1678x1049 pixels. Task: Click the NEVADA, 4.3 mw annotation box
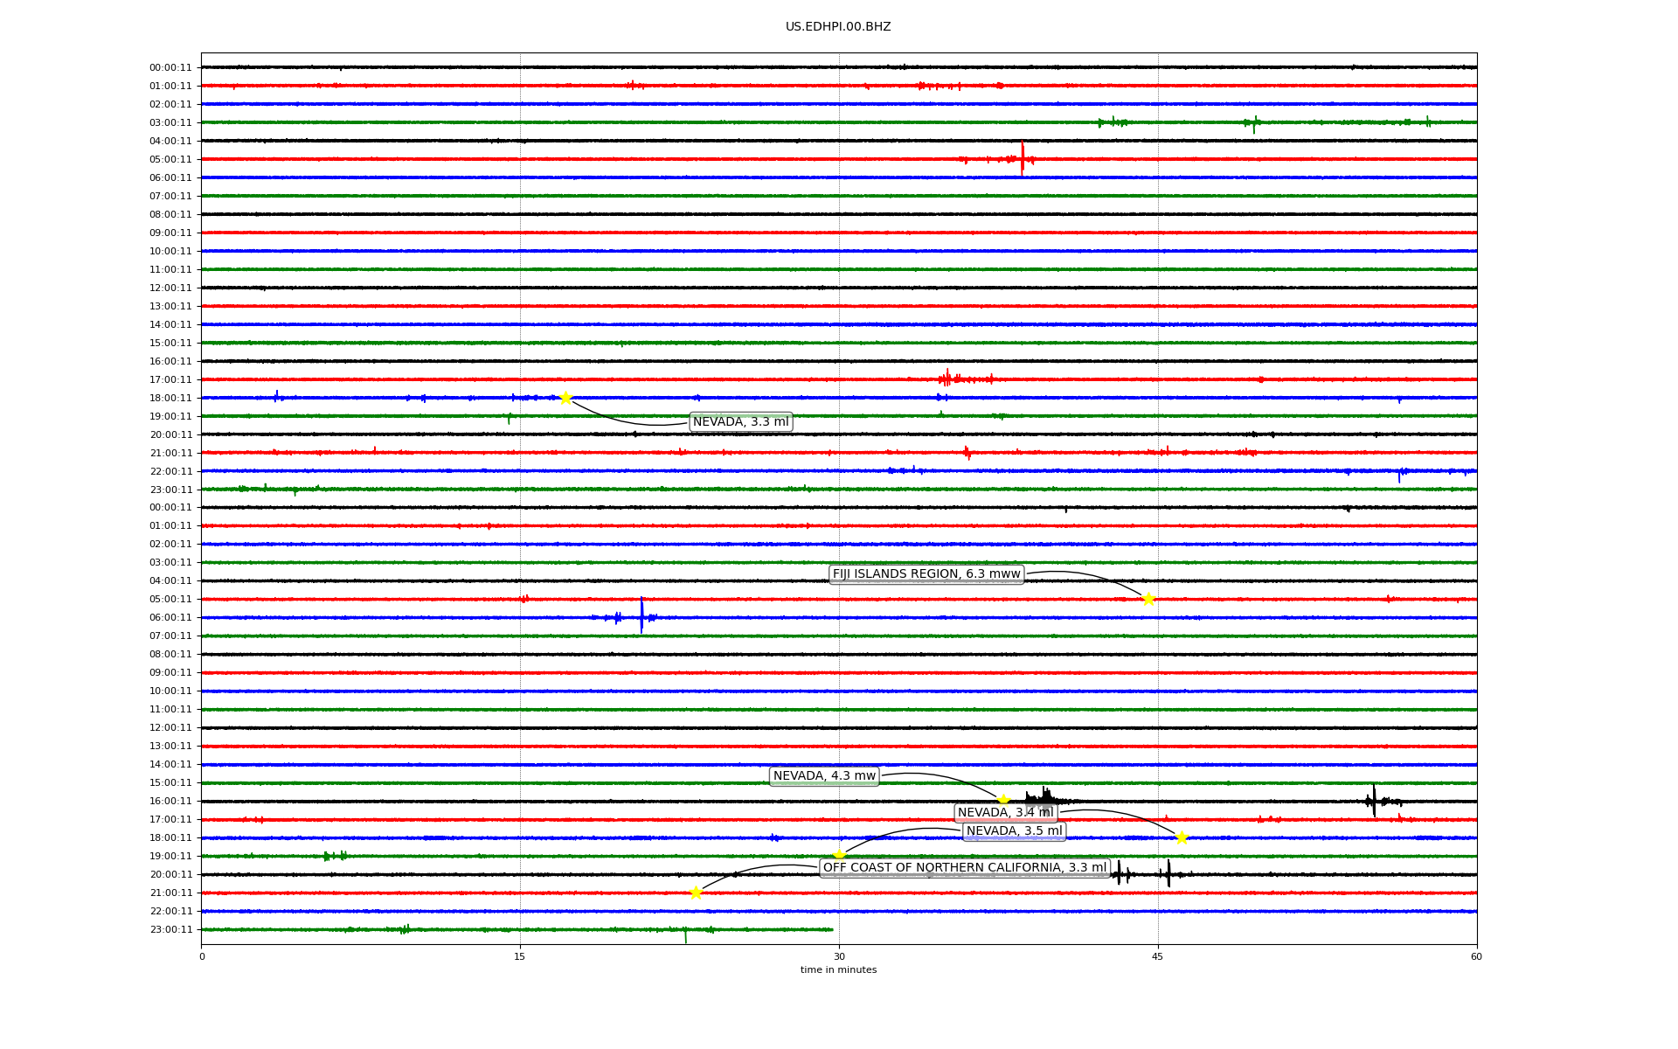[824, 776]
